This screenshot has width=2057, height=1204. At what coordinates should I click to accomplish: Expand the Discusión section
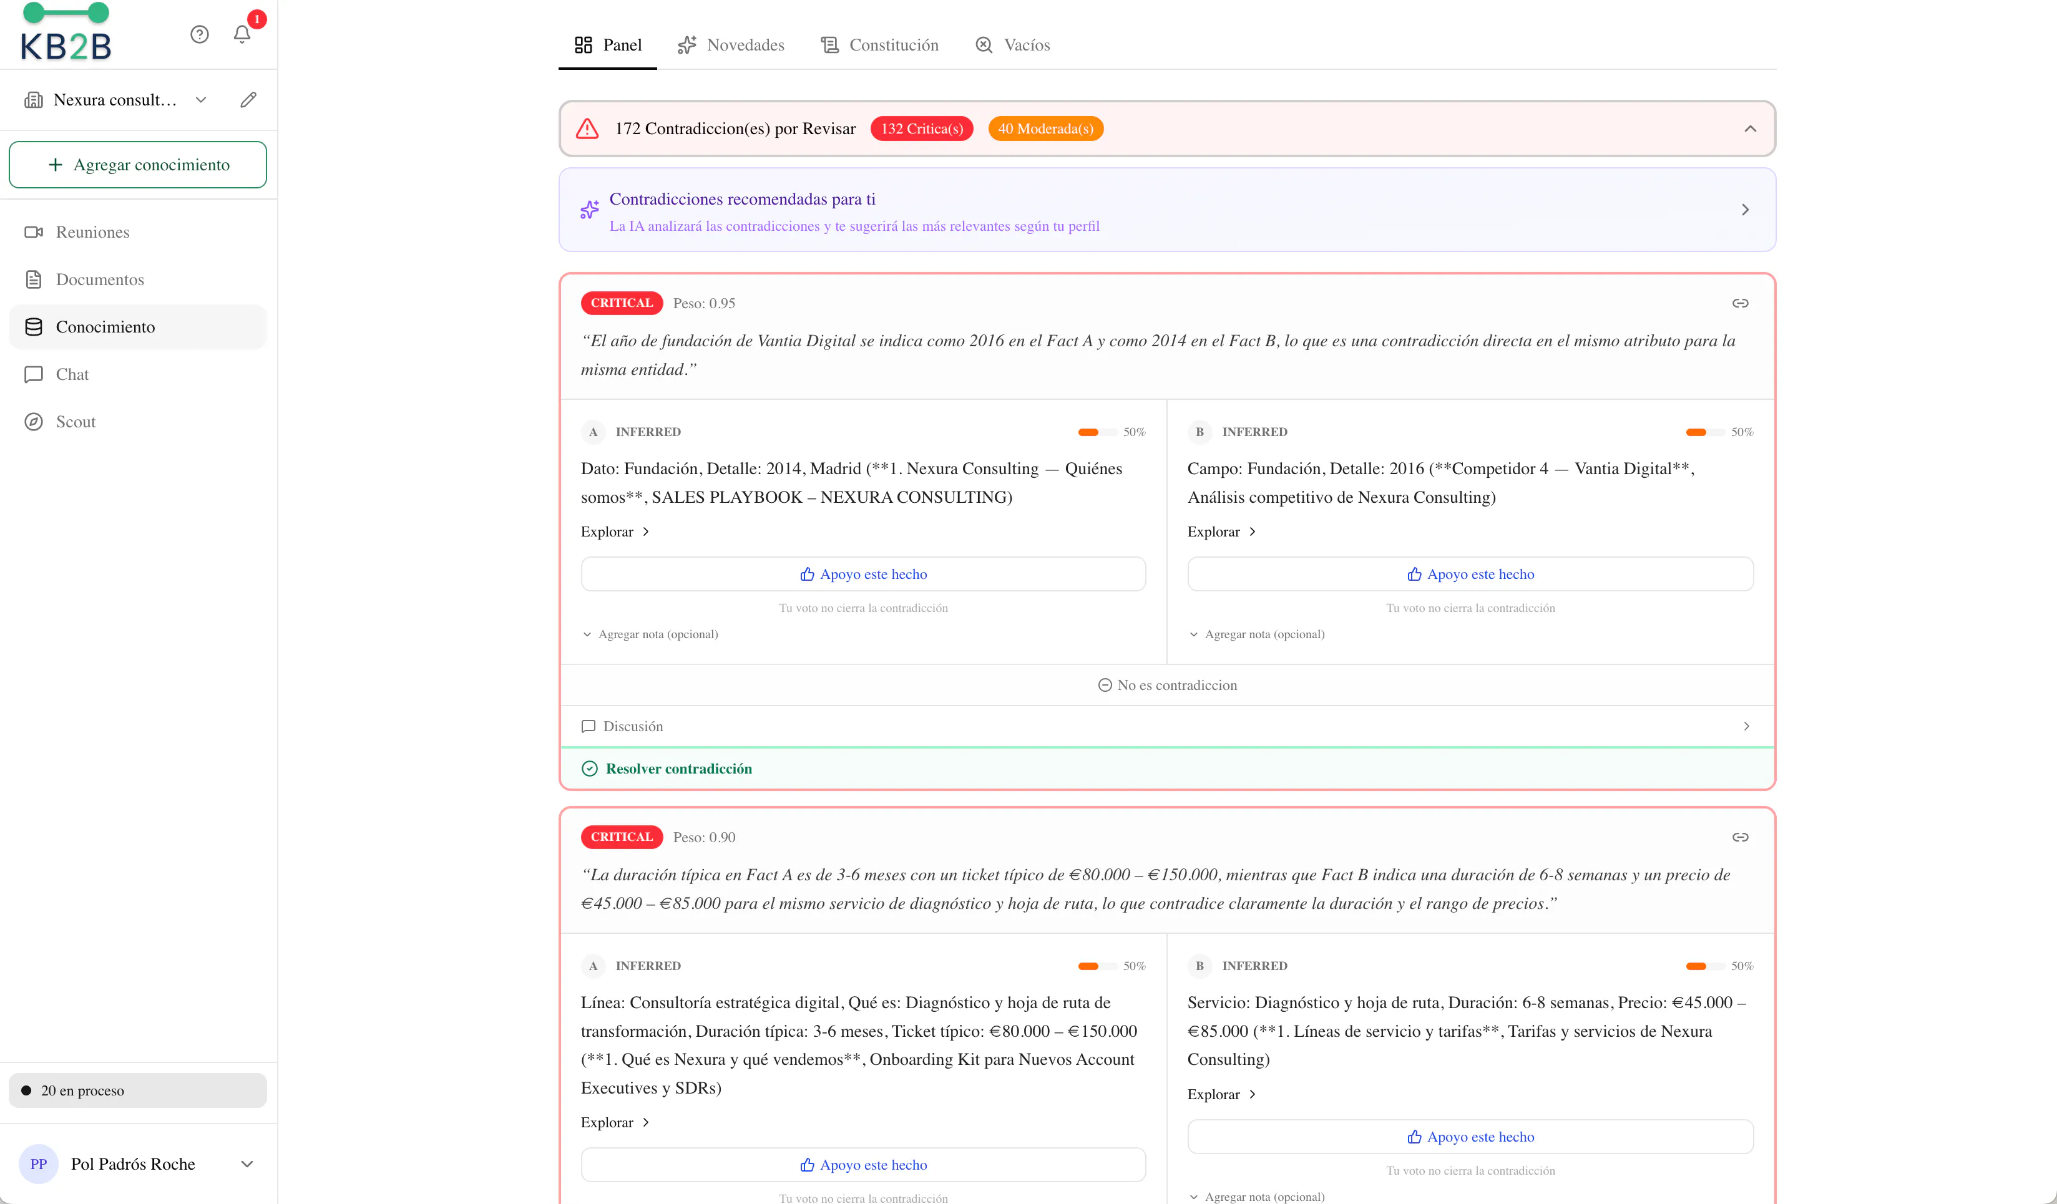(1167, 727)
